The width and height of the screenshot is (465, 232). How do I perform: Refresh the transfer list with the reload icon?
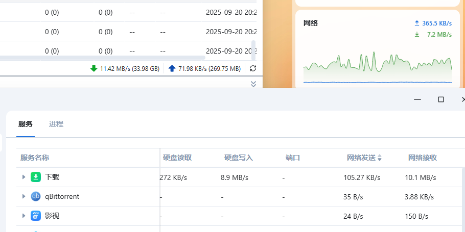pyautogui.click(x=253, y=69)
